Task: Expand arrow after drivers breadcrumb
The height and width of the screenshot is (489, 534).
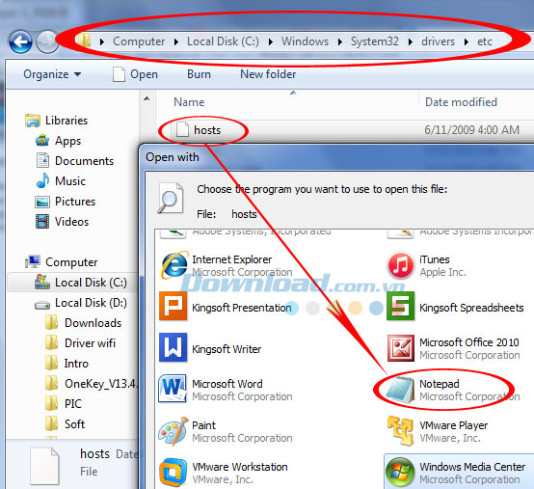Action: pyautogui.click(x=467, y=41)
